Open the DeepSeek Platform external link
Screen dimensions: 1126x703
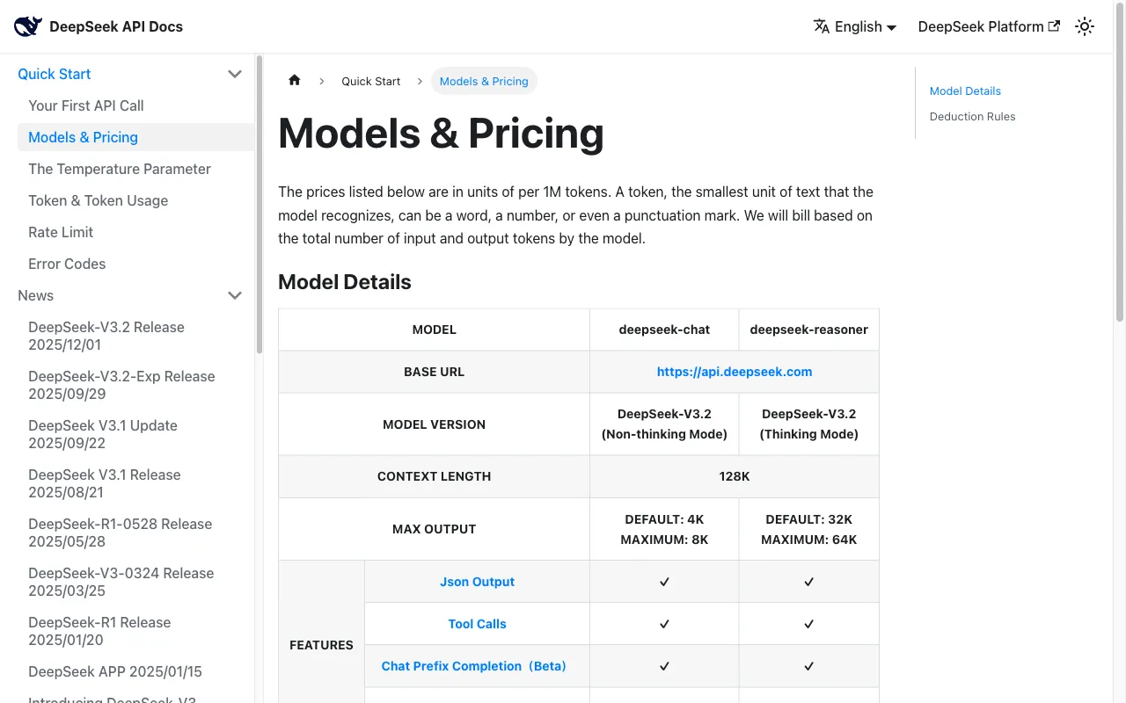(989, 26)
